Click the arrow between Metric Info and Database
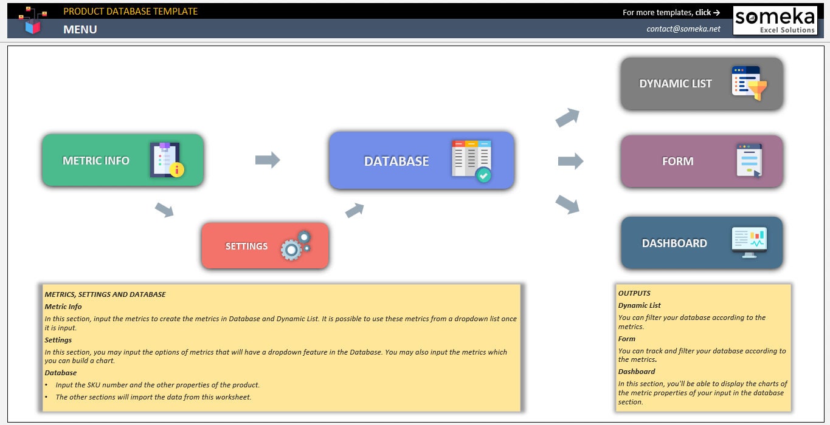 (x=268, y=160)
